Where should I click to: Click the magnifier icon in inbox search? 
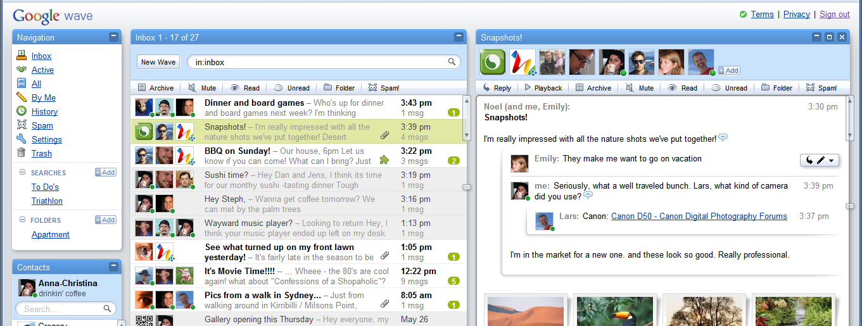click(x=452, y=62)
